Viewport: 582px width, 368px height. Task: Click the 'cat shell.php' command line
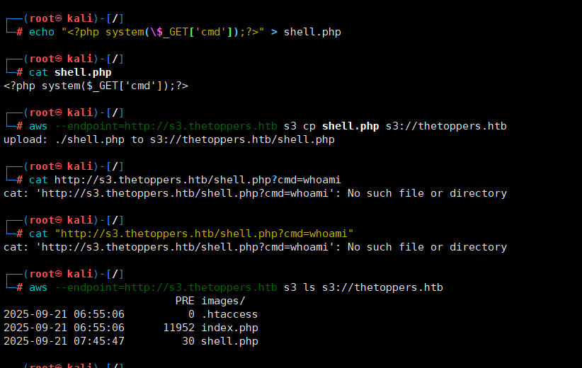point(70,72)
